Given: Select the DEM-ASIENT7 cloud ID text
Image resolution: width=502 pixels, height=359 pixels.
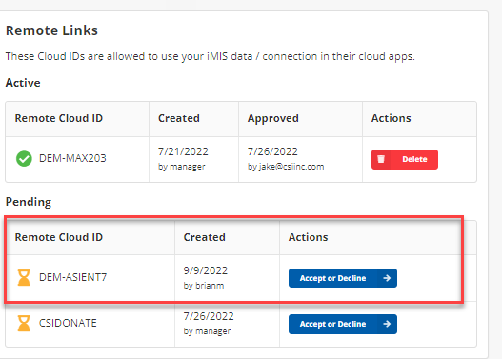Looking at the screenshot, I should 72,277.
